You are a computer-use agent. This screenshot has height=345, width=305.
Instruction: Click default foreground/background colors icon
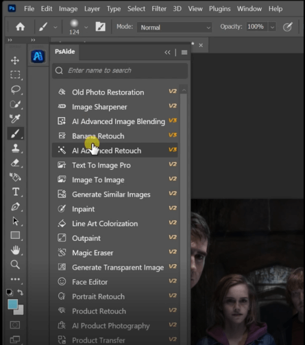point(10,292)
